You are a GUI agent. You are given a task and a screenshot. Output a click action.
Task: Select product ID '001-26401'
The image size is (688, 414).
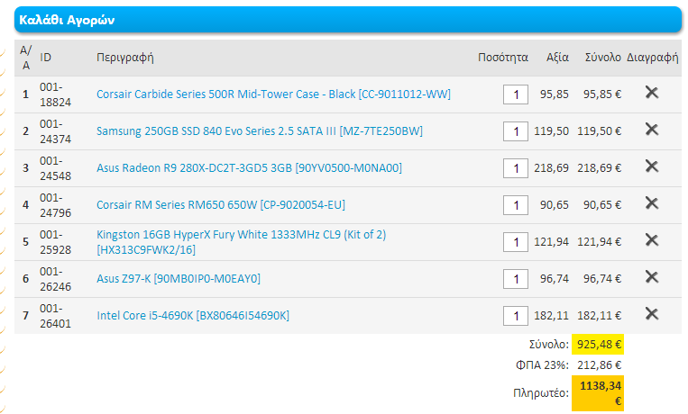point(55,315)
